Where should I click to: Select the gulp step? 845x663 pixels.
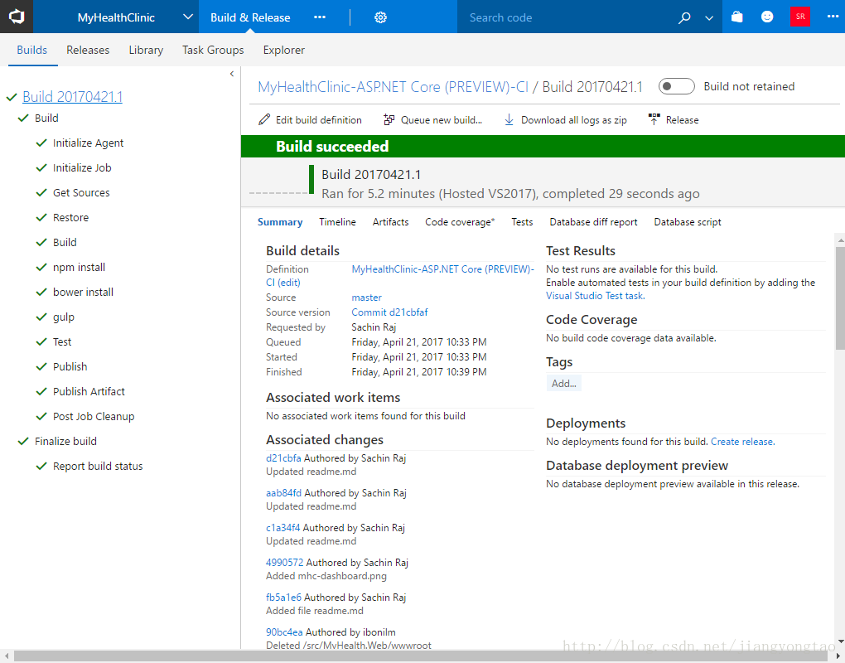(x=64, y=317)
